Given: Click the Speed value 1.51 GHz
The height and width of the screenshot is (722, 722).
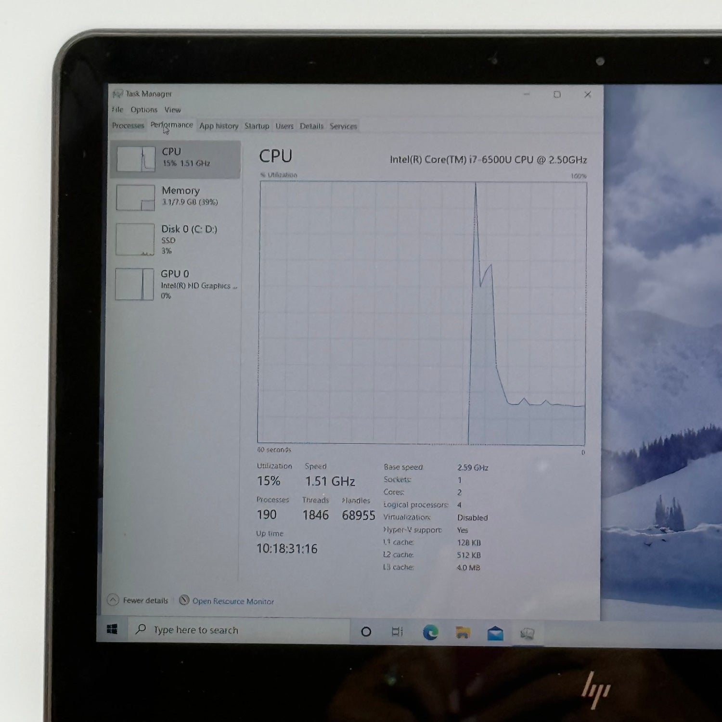Looking at the screenshot, I should 330,481.
